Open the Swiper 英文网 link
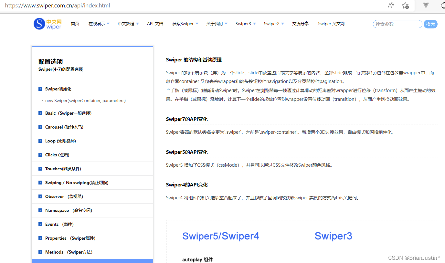 click(331, 24)
